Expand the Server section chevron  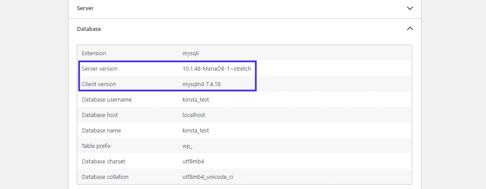coord(410,8)
